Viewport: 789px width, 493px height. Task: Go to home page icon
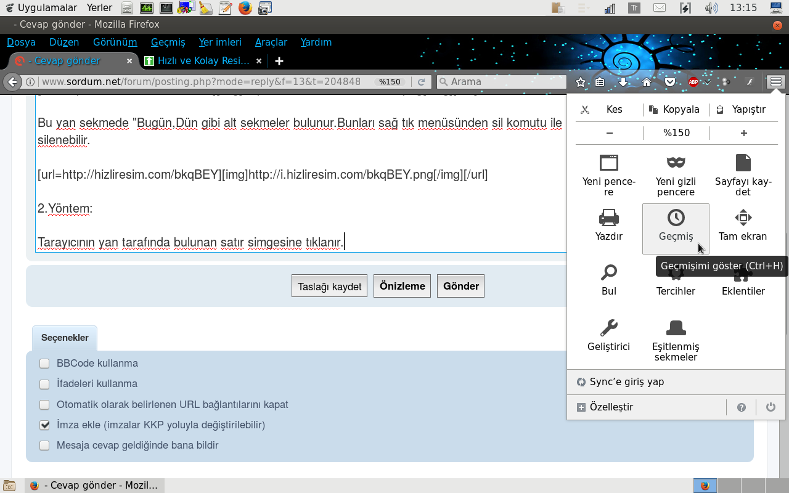[x=646, y=82]
